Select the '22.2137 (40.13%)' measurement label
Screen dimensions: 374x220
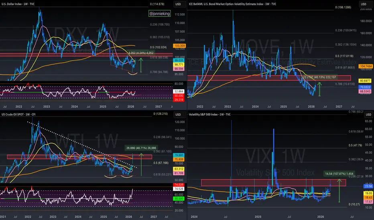pos(319,77)
